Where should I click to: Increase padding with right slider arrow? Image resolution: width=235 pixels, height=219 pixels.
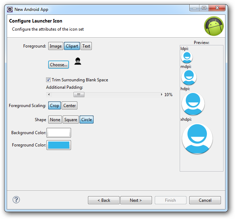[x=161, y=94]
